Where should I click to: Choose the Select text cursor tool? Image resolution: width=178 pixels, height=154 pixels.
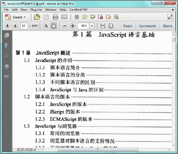(x=46, y=26)
